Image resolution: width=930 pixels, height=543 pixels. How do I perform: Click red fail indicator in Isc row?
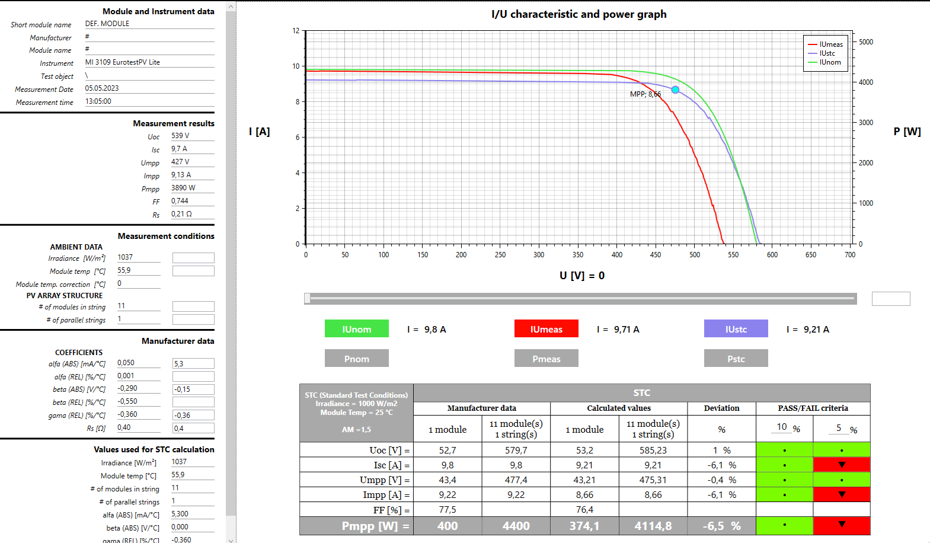coord(841,465)
